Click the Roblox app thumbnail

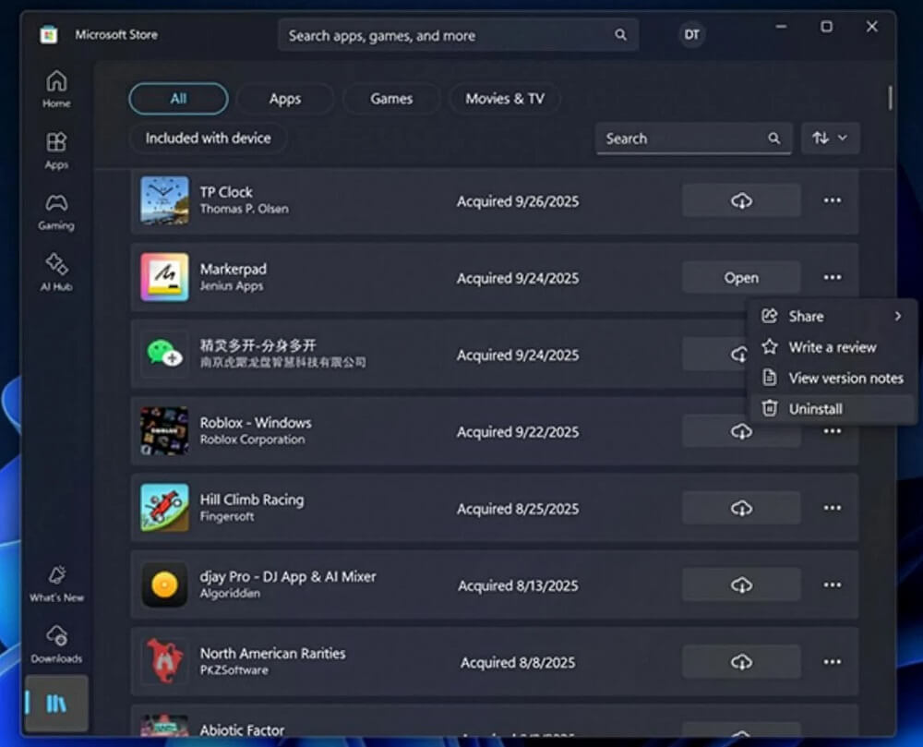pos(164,430)
